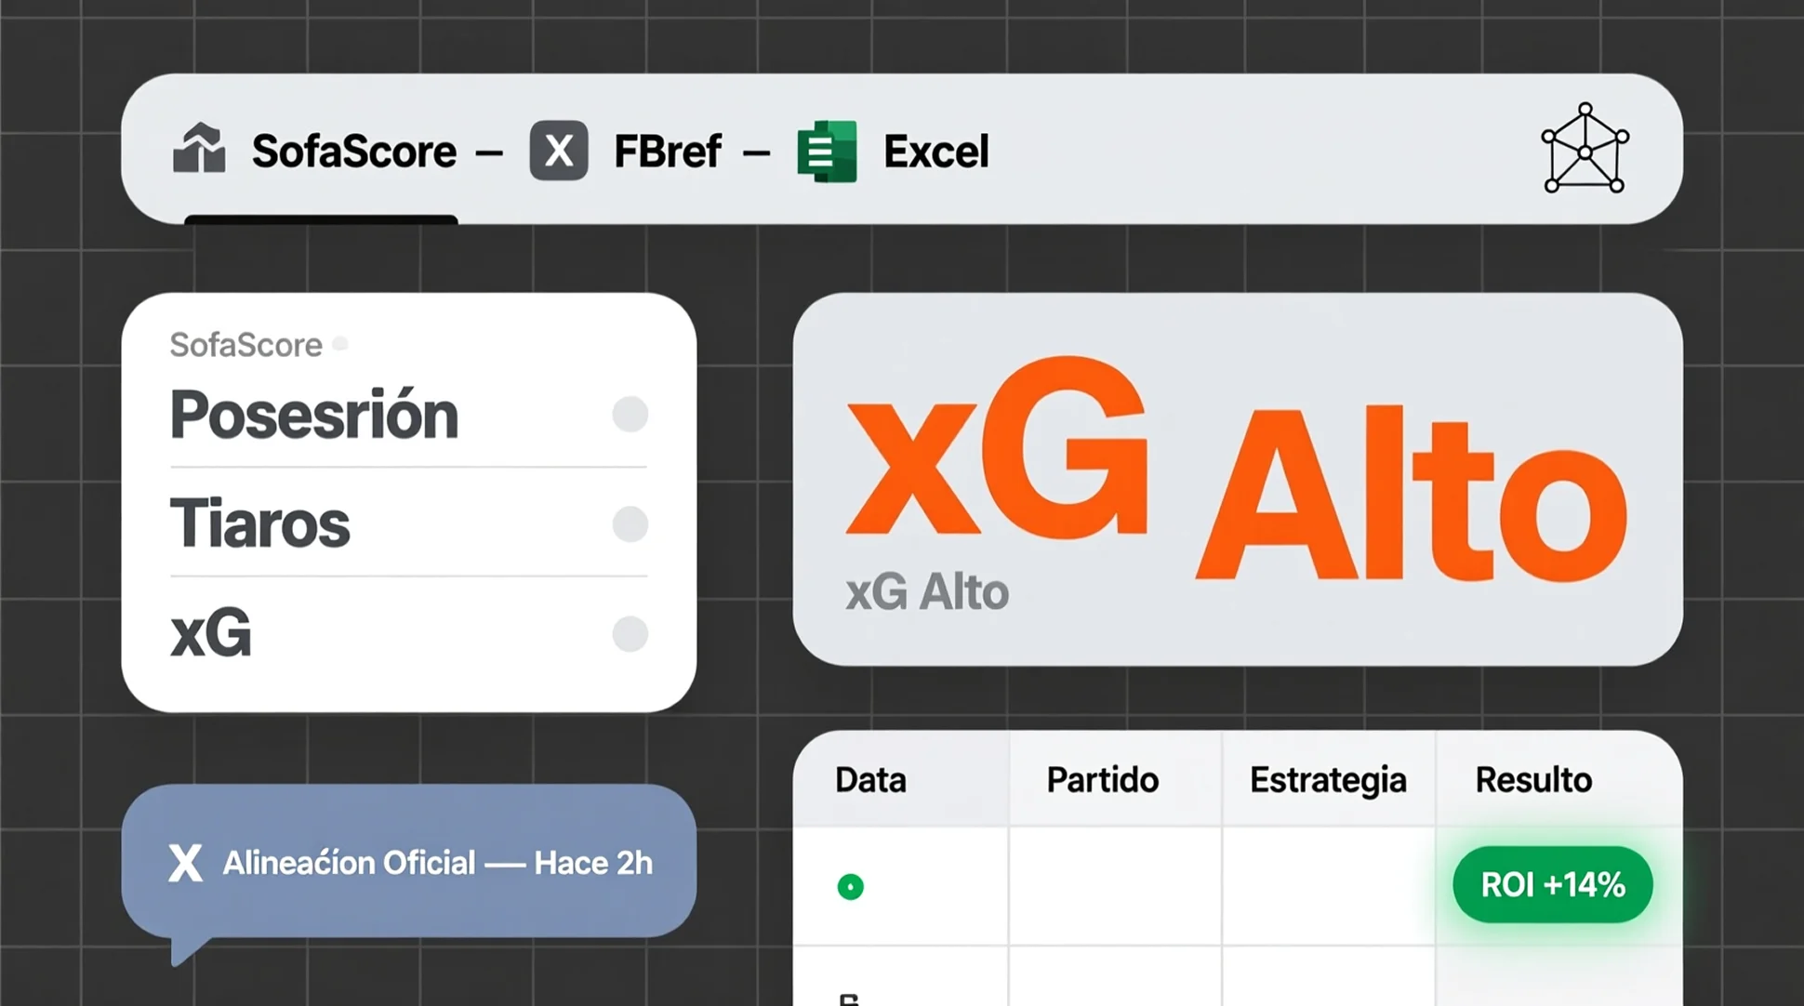
Task: Click the status dot next to SofaScore label
Action: coord(340,343)
